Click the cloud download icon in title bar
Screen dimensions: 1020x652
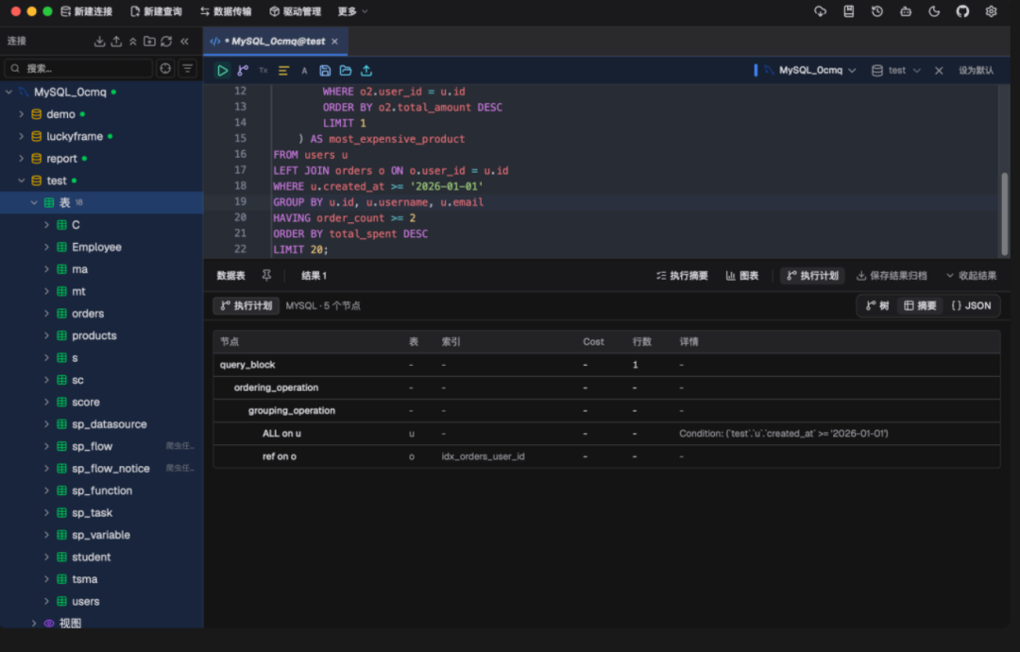click(x=821, y=11)
